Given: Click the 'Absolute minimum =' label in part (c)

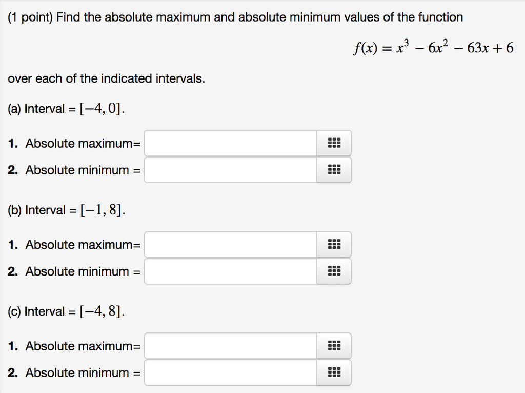Looking at the screenshot, I should 83,372.
